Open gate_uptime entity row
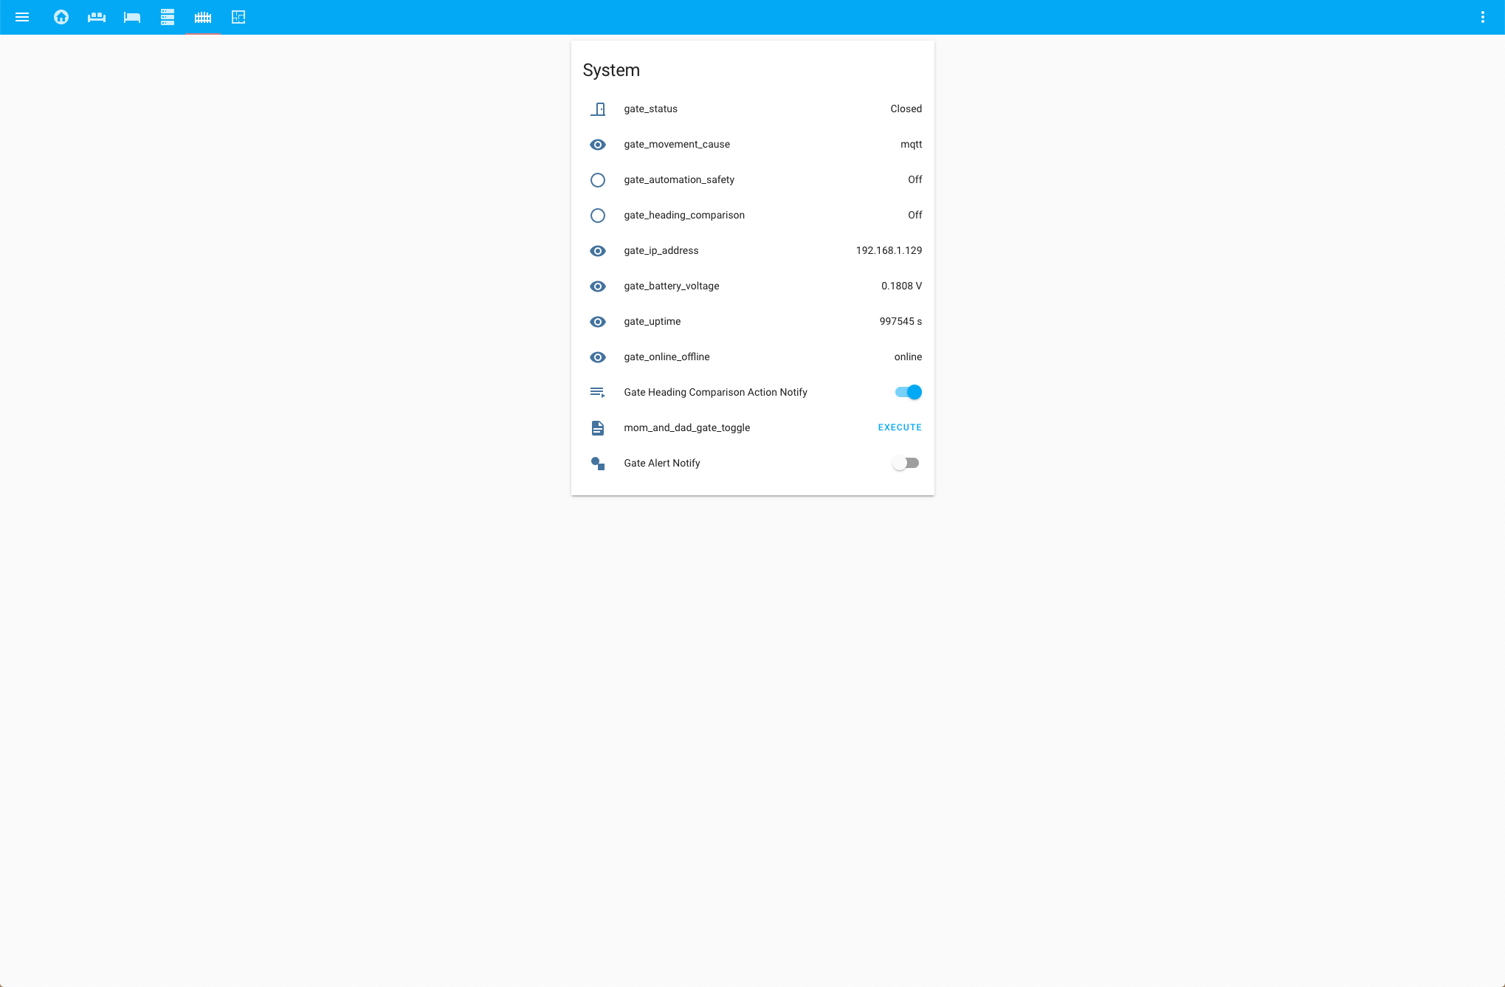Image resolution: width=1505 pixels, height=987 pixels. pos(652,321)
